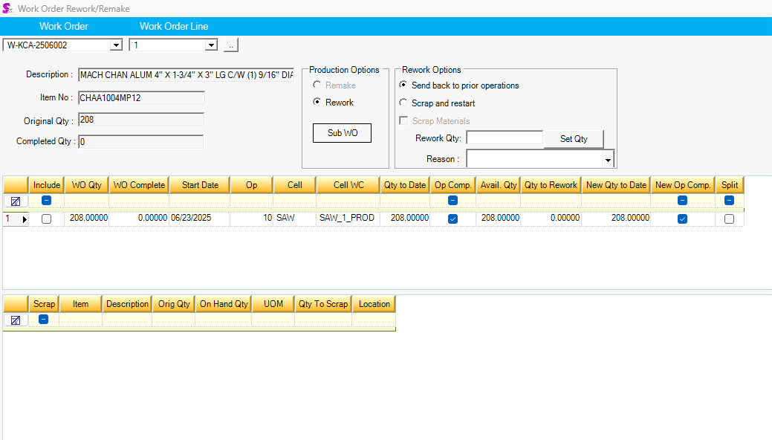Click the Split column filter box icon
This screenshot has height=440, width=772.
coord(729,201)
